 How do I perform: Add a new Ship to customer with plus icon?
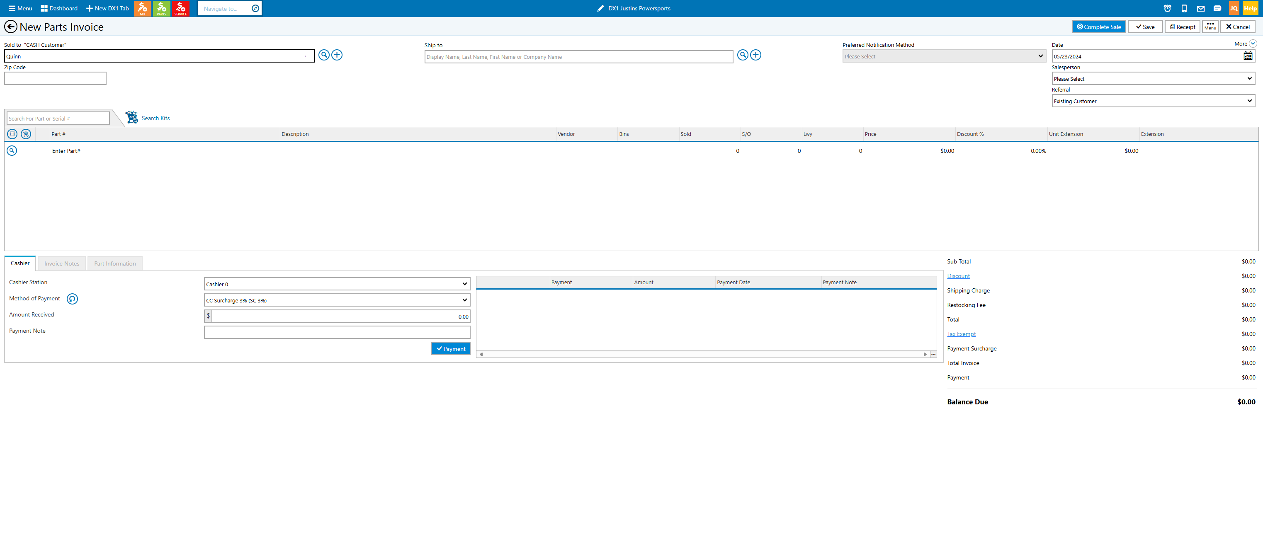coord(755,55)
